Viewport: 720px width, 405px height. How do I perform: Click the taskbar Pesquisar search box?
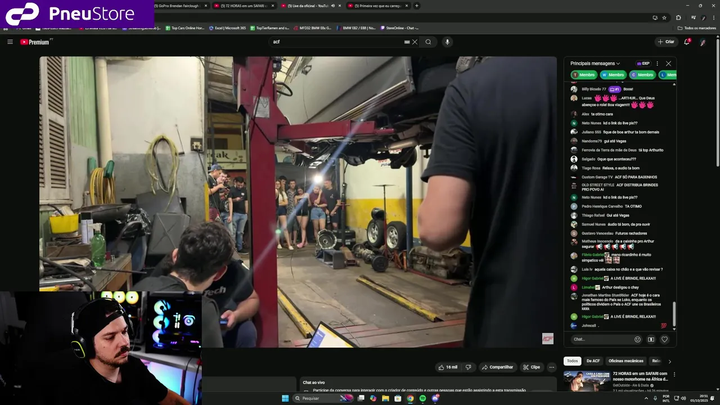click(x=323, y=398)
